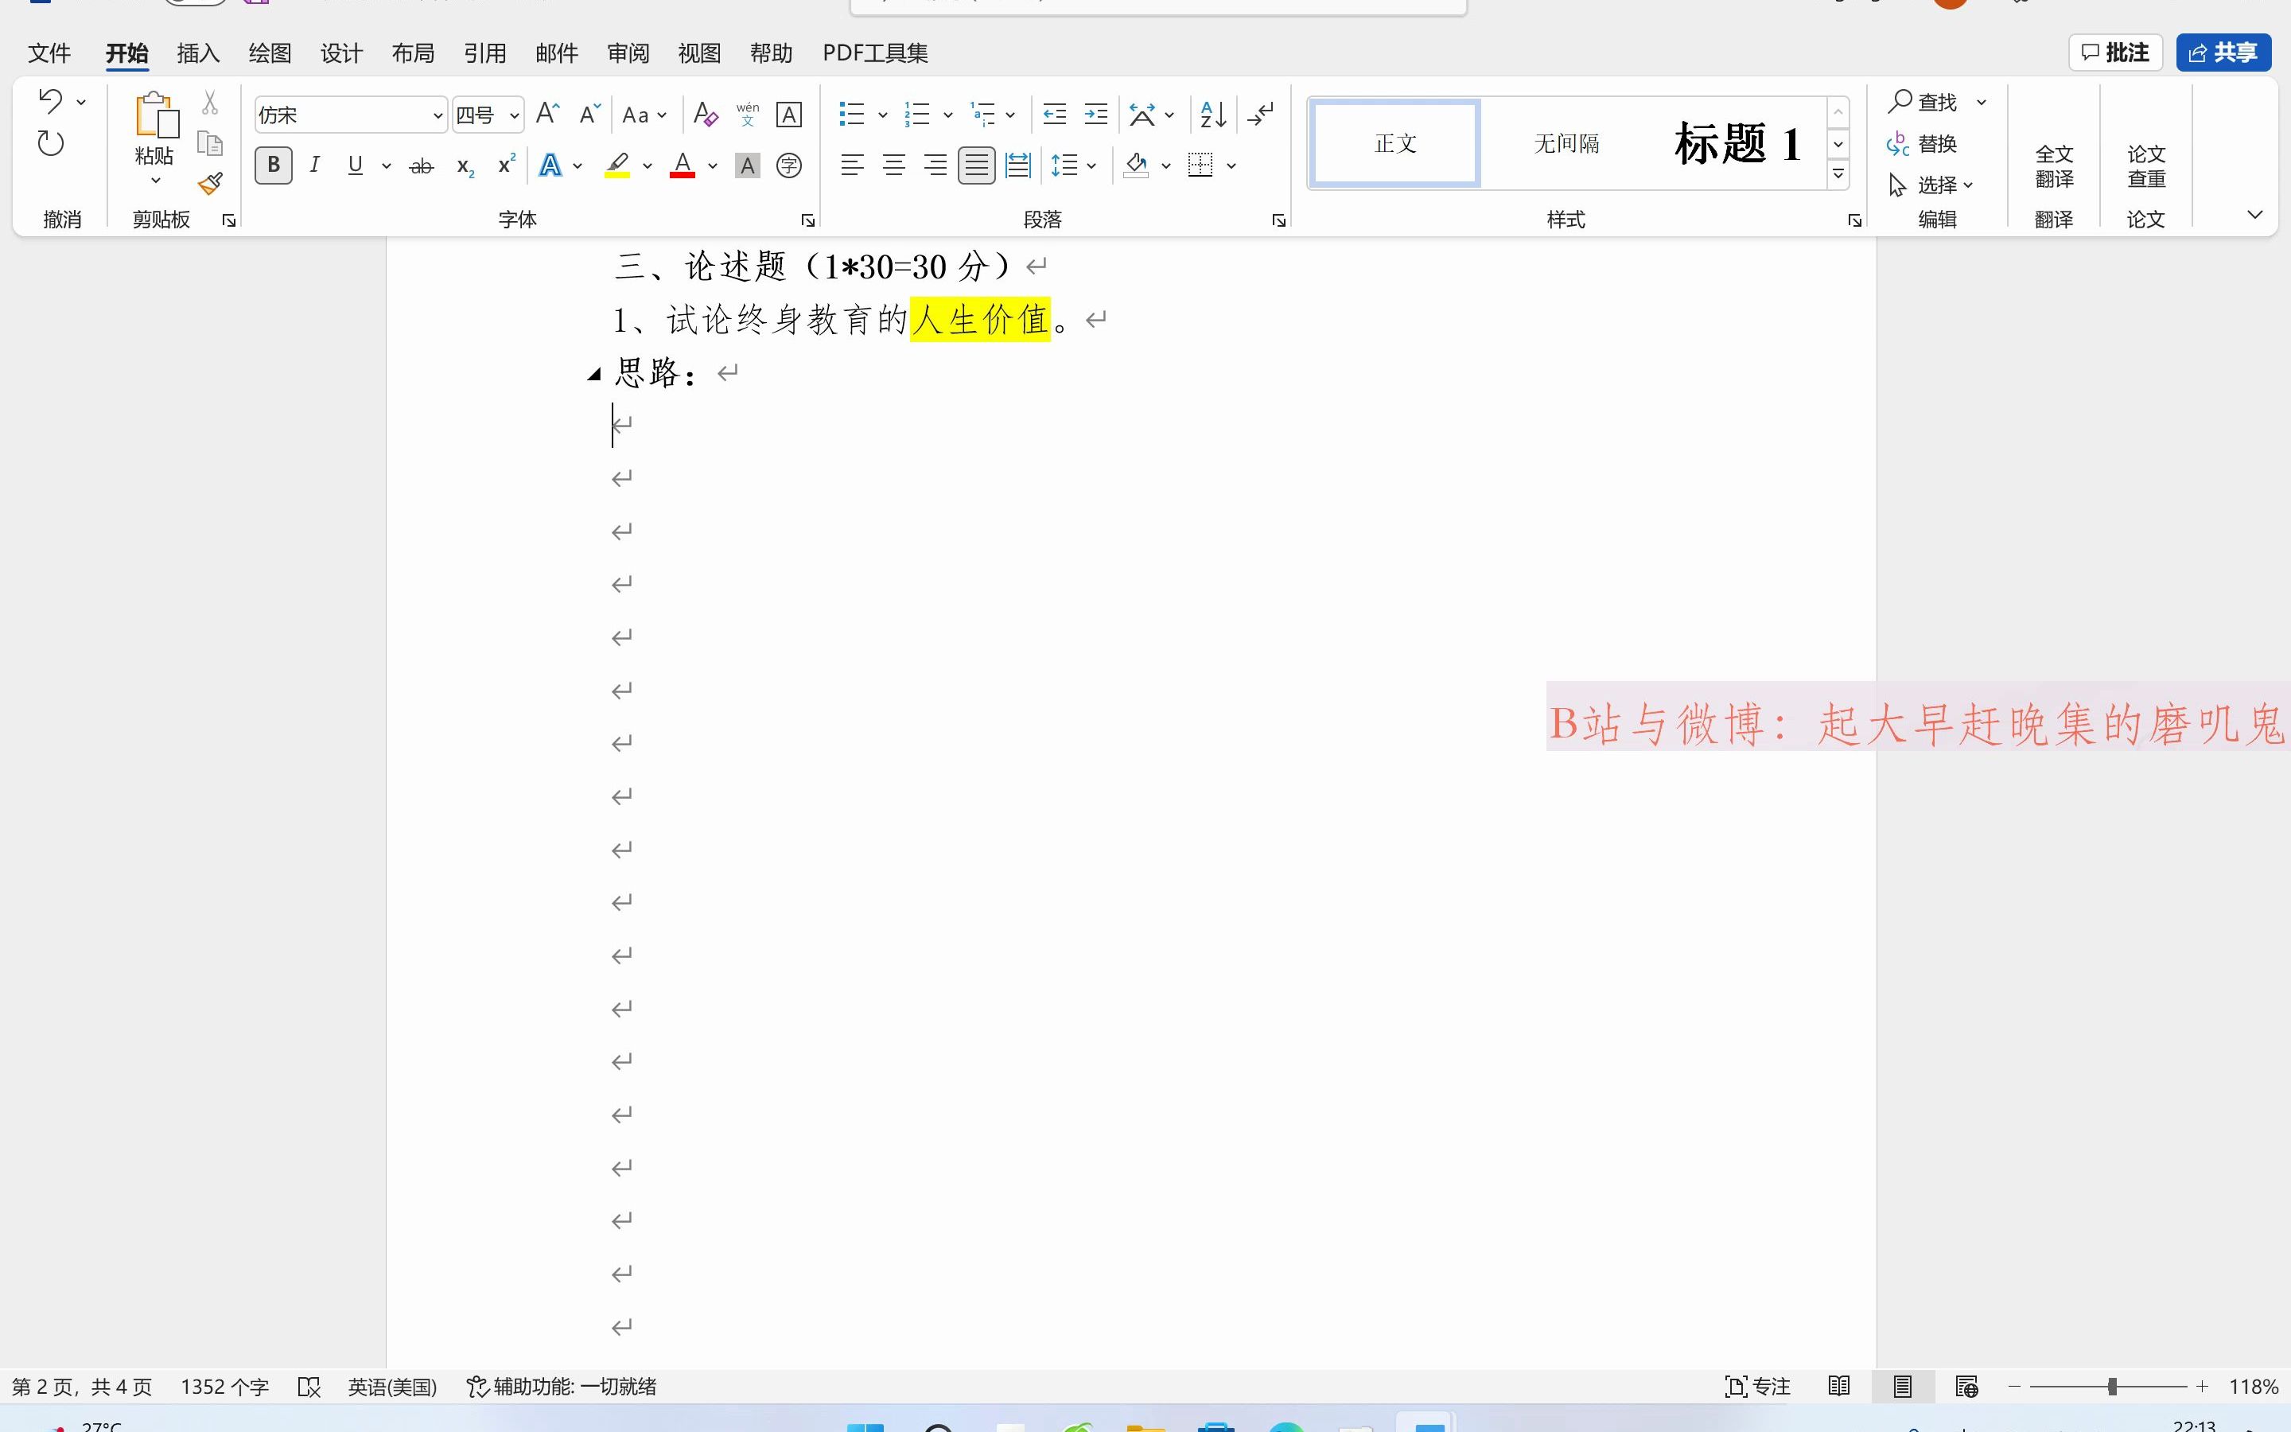Click the Sort A-Z icon
This screenshot has height=1432, width=2291.
point(1214,115)
